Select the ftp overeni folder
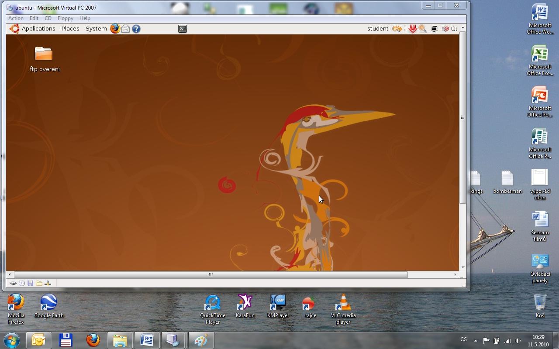 44,59
